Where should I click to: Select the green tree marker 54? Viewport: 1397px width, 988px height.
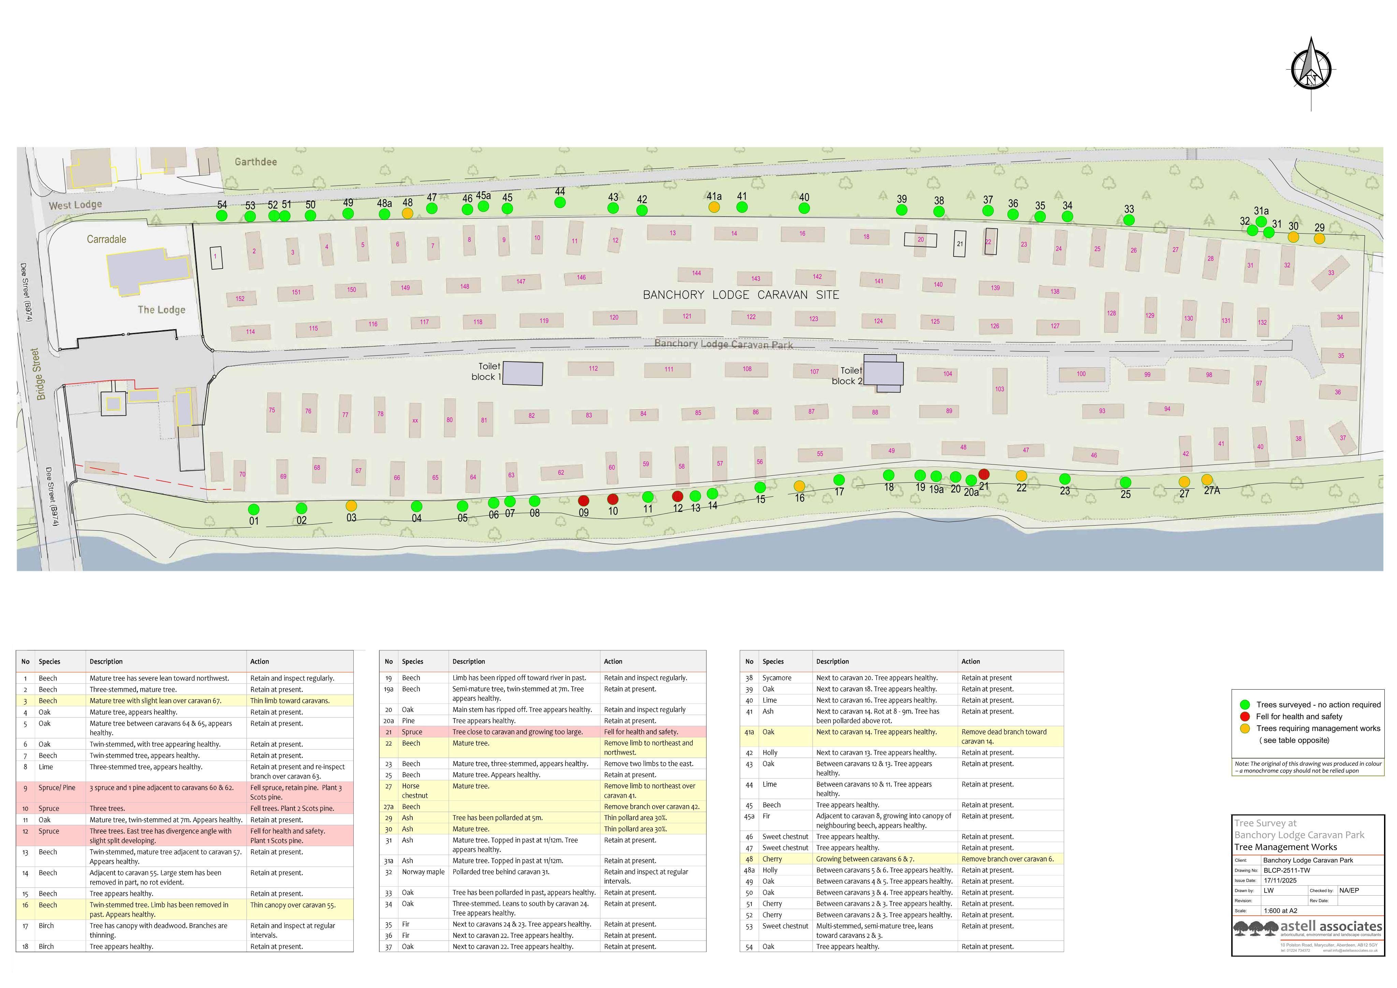222,215
